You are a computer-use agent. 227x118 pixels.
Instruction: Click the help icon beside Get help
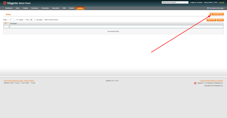[208, 8]
